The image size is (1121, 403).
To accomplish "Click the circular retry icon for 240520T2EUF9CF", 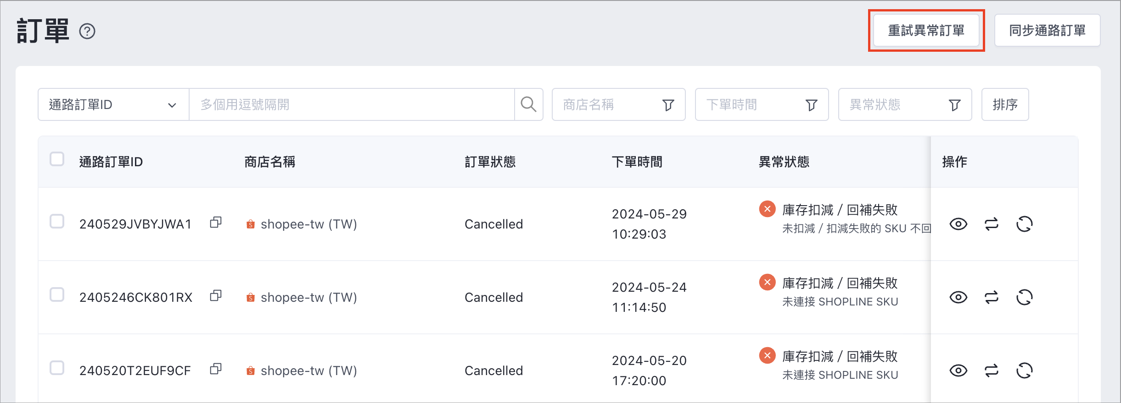I will (1025, 370).
